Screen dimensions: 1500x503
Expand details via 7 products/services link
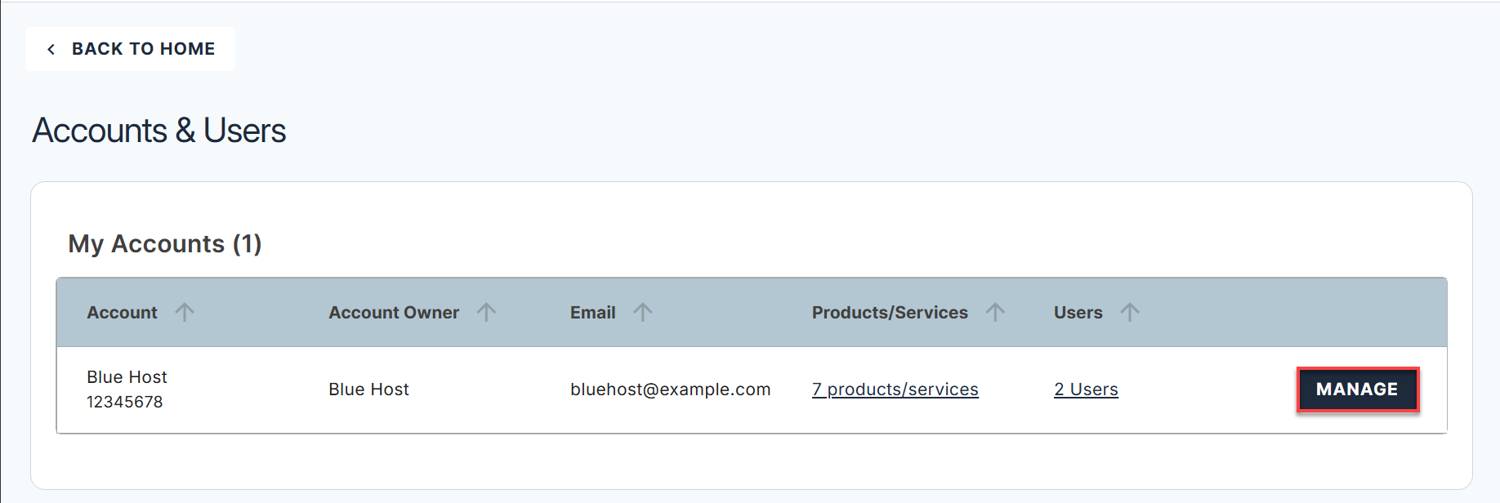pyautogui.click(x=895, y=389)
